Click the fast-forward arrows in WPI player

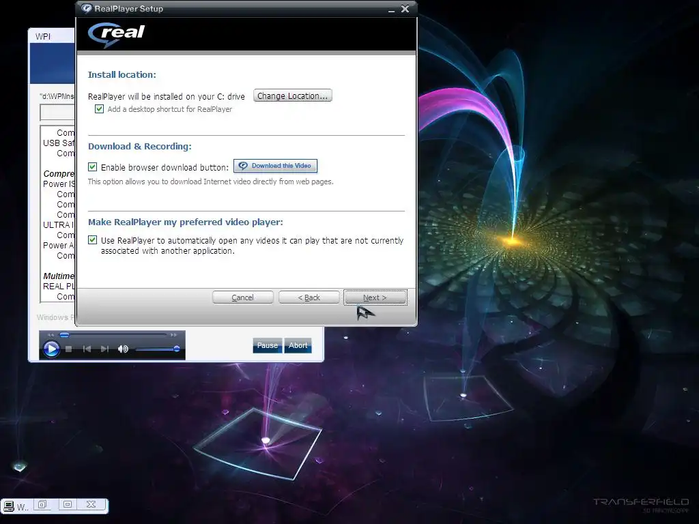(173, 334)
